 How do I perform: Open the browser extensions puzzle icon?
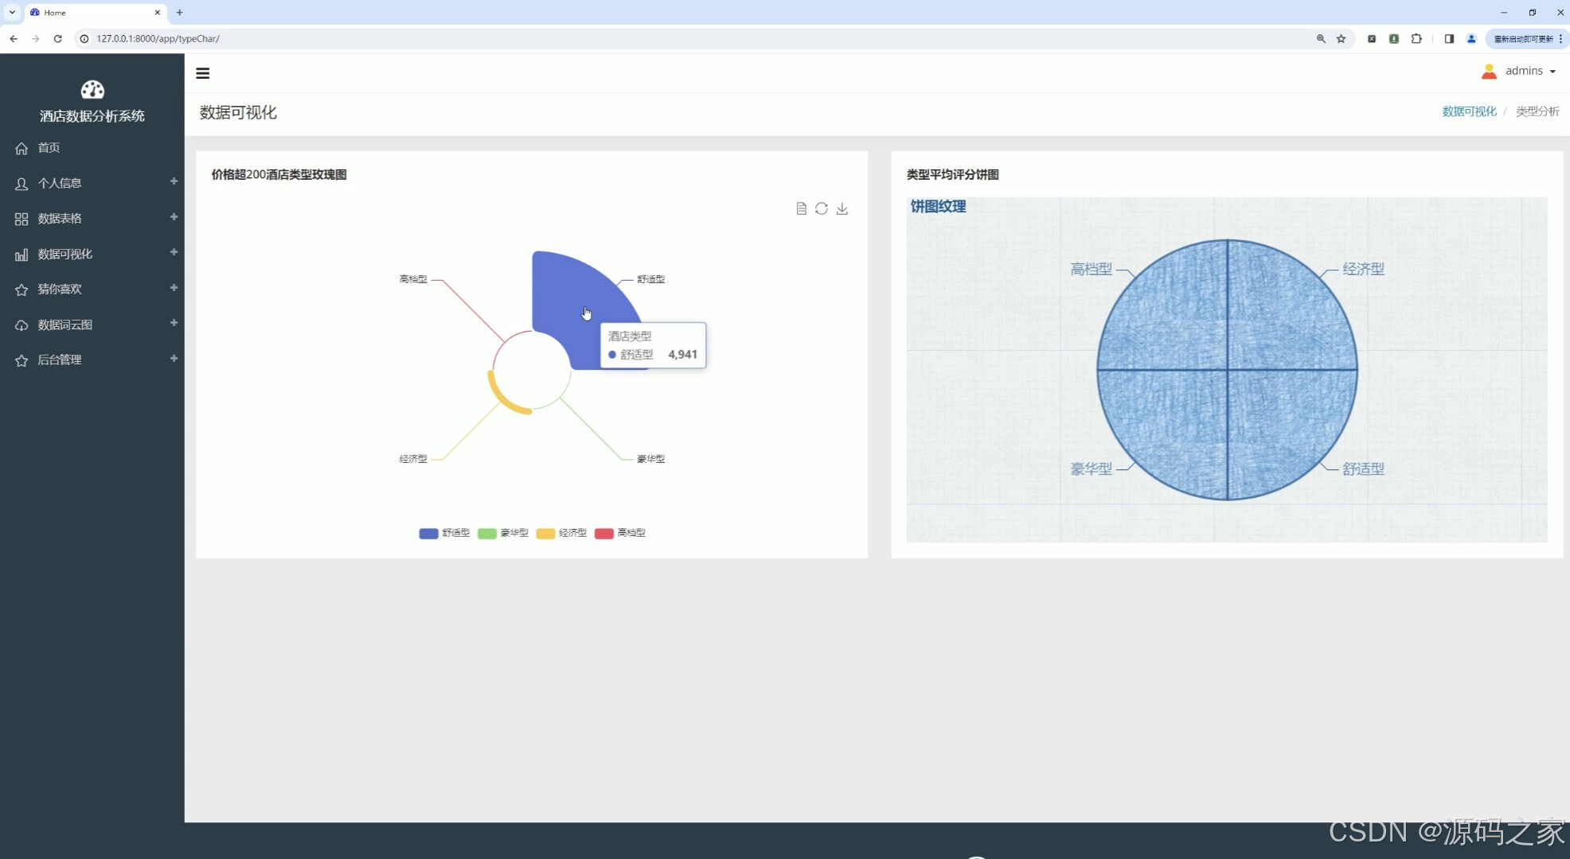point(1416,38)
